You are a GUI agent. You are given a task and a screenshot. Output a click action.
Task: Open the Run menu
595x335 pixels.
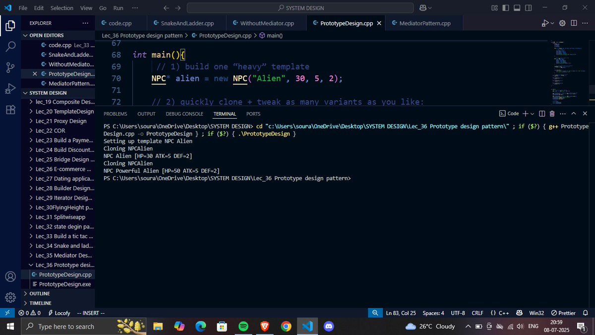coord(118,8)
